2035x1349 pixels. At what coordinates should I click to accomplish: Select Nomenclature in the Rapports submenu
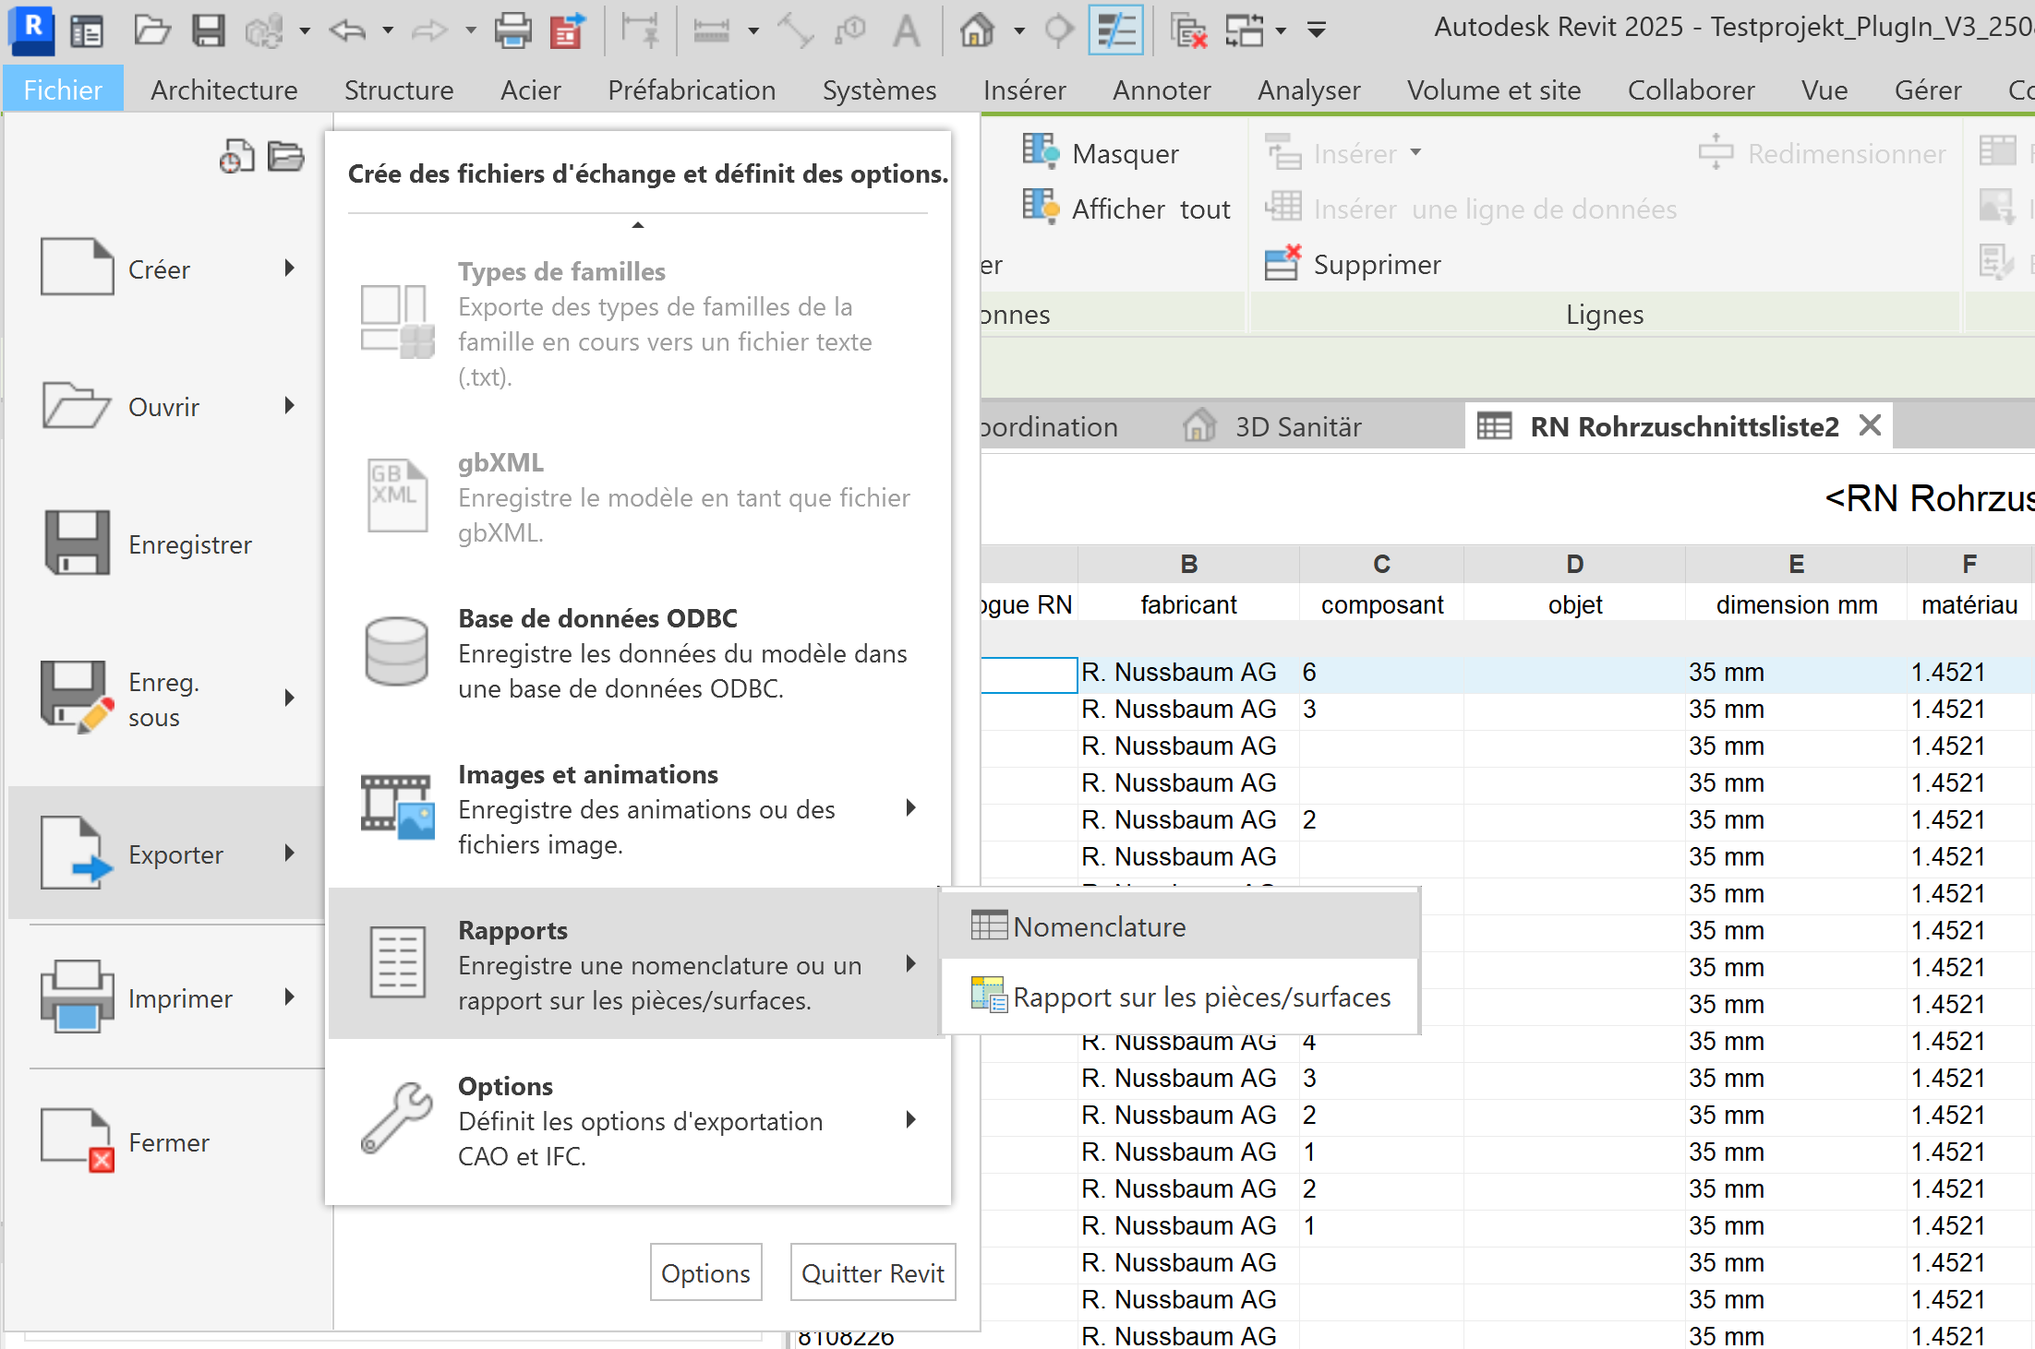coord(1099,926)
